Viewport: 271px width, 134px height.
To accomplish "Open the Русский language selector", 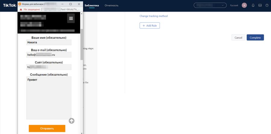I will pos(234,5).
